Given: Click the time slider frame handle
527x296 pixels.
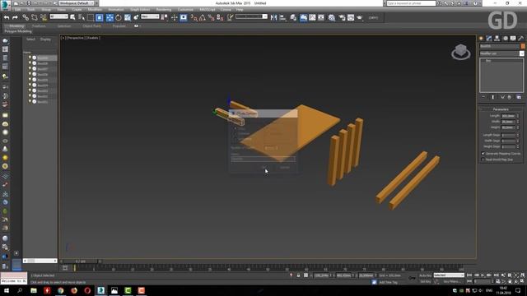Looking at the screenshot, I should coord(81,261).
